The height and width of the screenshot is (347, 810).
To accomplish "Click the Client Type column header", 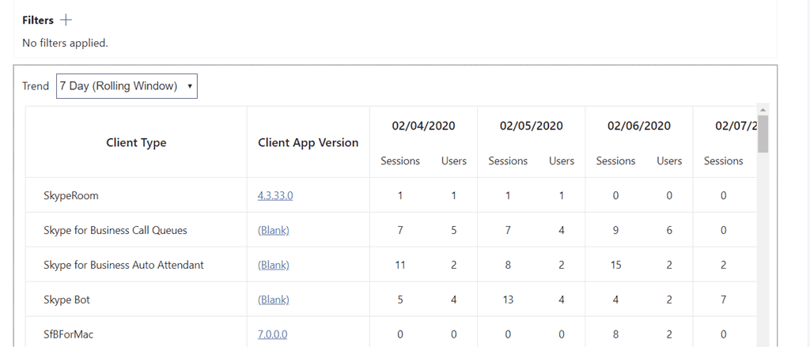I will (x=136, y=143).
